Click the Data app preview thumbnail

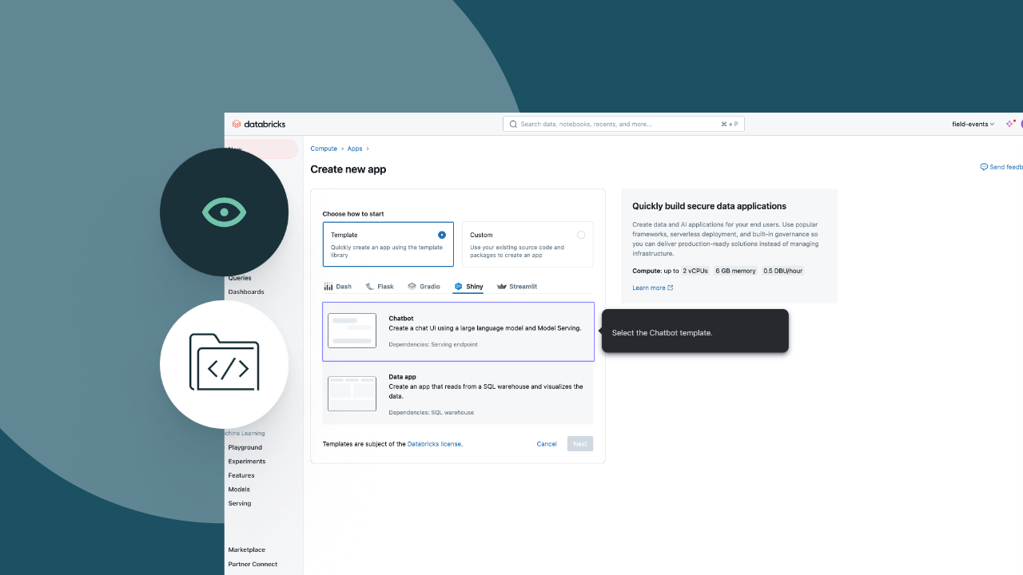click(352, 394)
